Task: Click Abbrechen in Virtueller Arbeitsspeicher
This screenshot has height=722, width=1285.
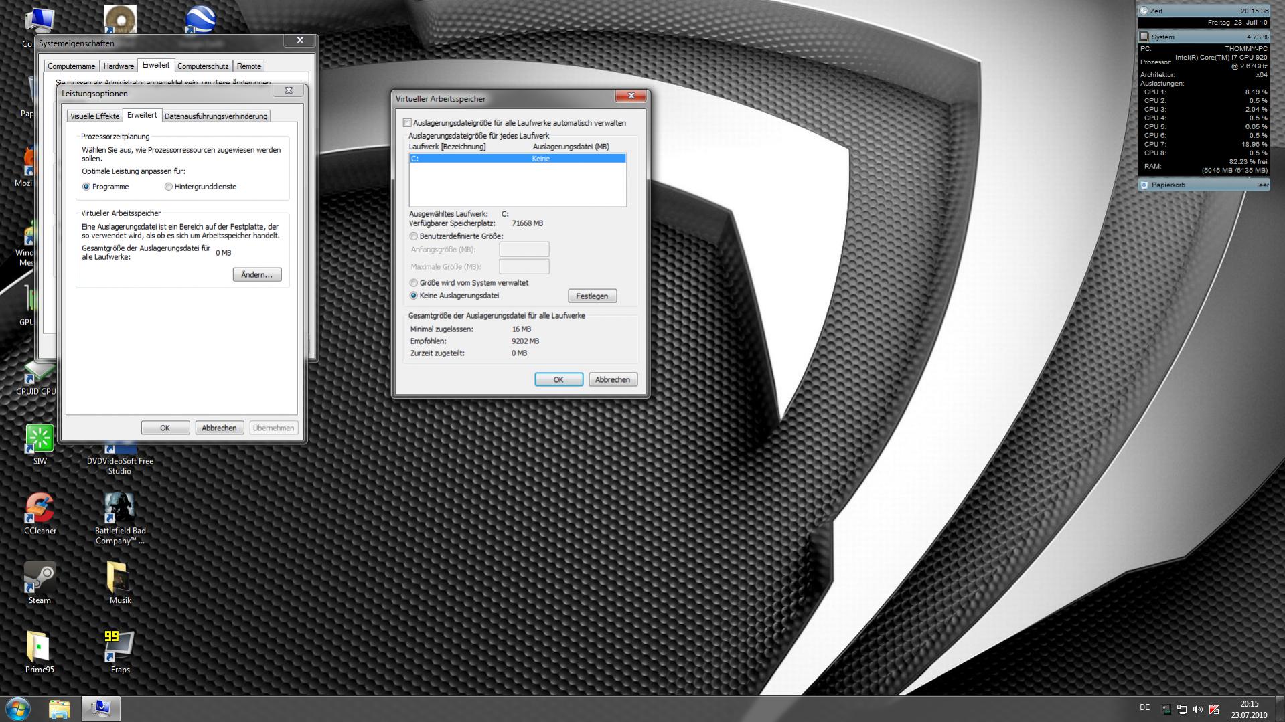Action: 613,380
